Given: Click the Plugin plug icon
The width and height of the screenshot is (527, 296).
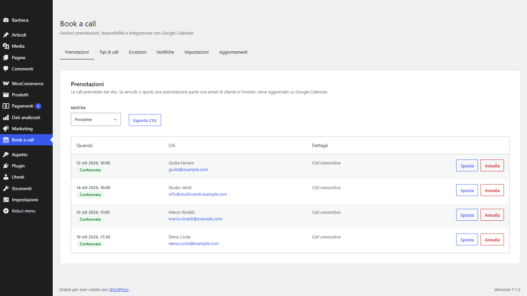Looking at the screenshot, I should coord(6,166).
